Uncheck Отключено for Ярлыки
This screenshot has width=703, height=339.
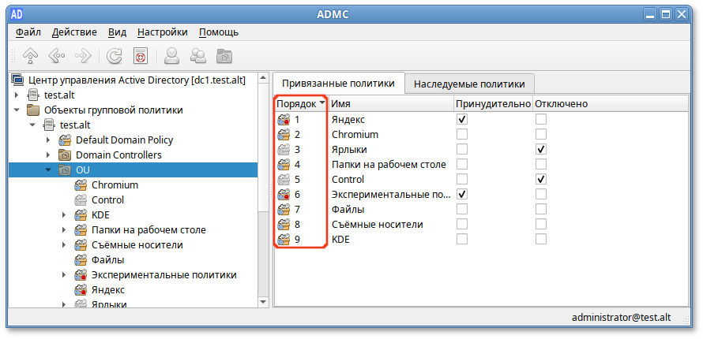541,149
